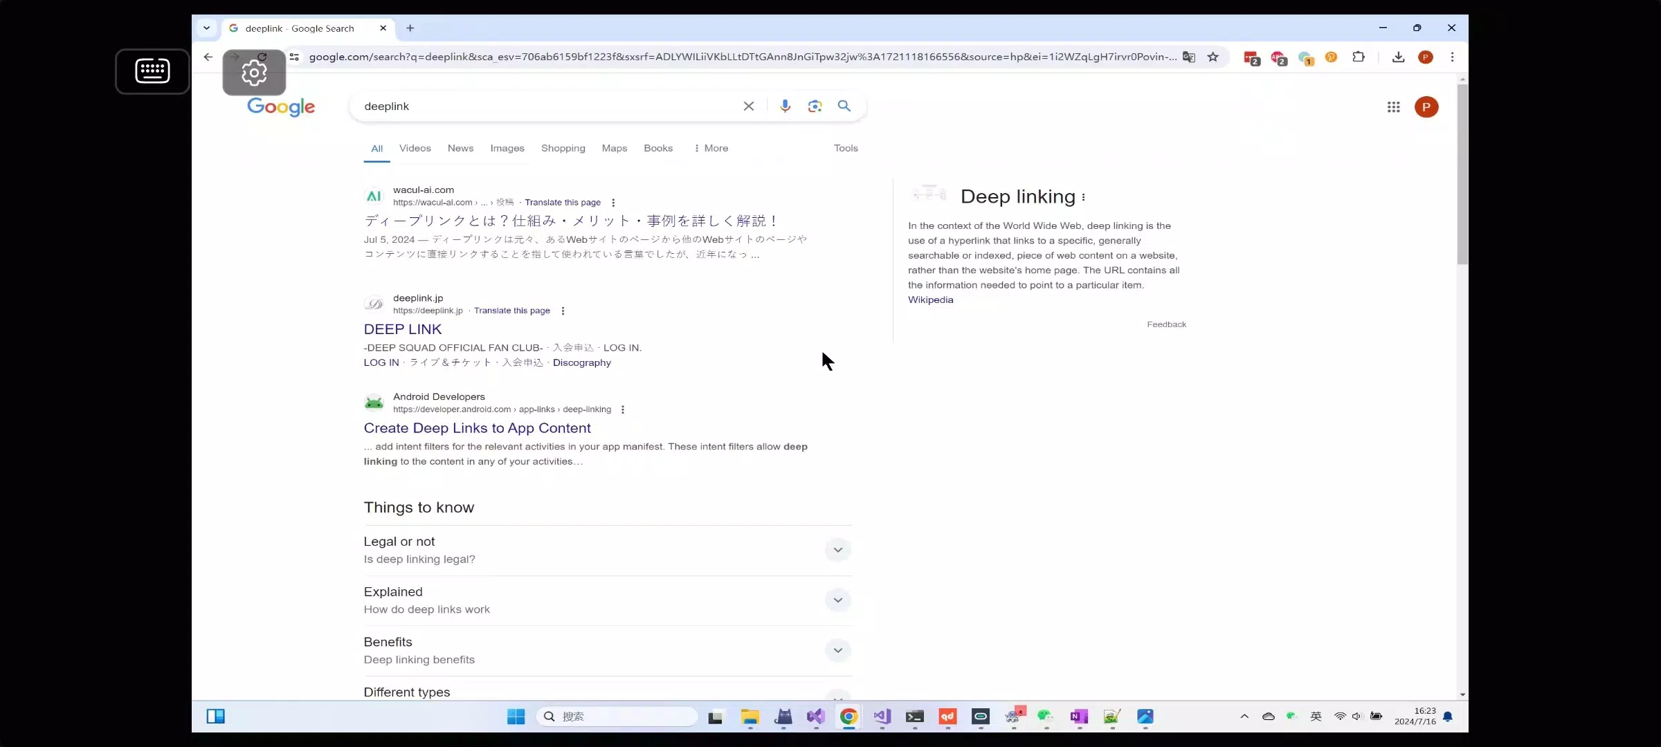Open the More search filters dropdown
The height and width of the screenshot is (747, 1661).
[711, 149]
